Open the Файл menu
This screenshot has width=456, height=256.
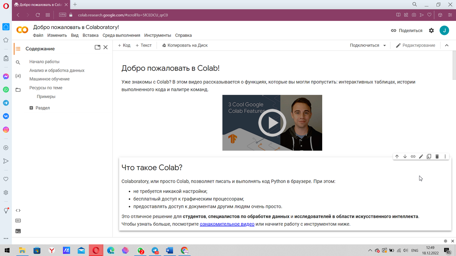click(38, 35)
